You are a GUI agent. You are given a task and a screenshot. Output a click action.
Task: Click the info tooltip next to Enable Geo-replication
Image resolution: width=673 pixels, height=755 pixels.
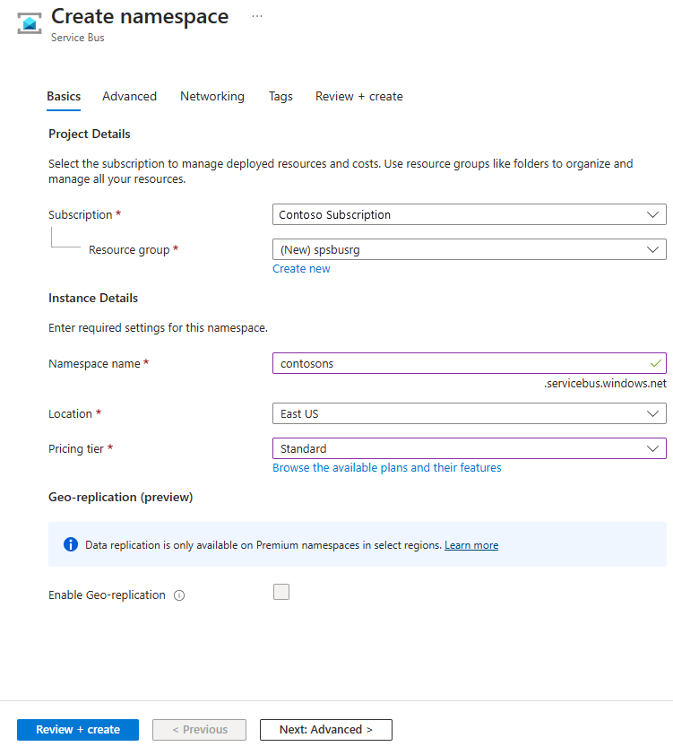pyautogui.click(x=178, y=594)
